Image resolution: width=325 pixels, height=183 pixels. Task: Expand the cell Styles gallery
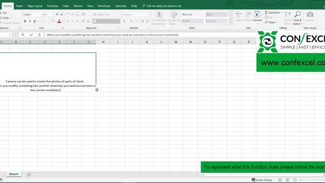pyautogui.click(x=231, y=23)
